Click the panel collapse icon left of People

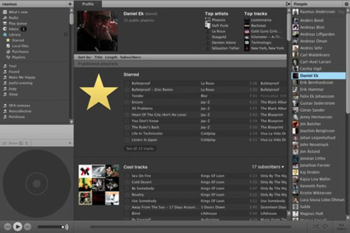click(x=288, y=4)
